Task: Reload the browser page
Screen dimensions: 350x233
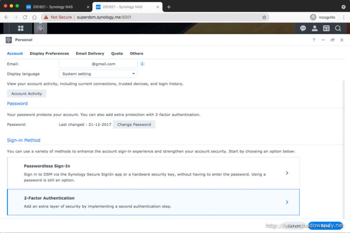Action: [x=25, y=17]
